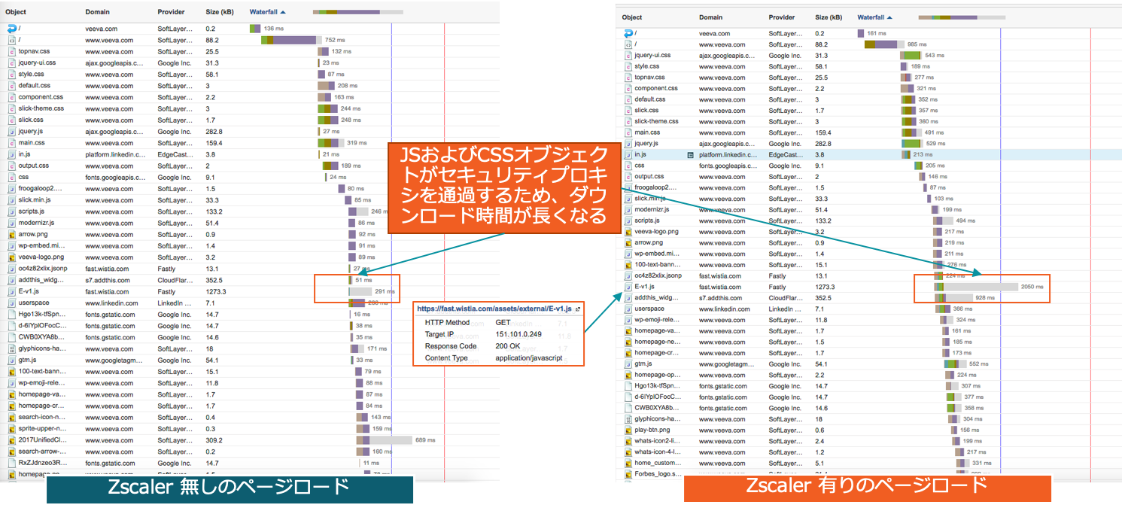
Task: Click the 2017UnifiedCl image icon in left panel
Action: click(12, 440)
